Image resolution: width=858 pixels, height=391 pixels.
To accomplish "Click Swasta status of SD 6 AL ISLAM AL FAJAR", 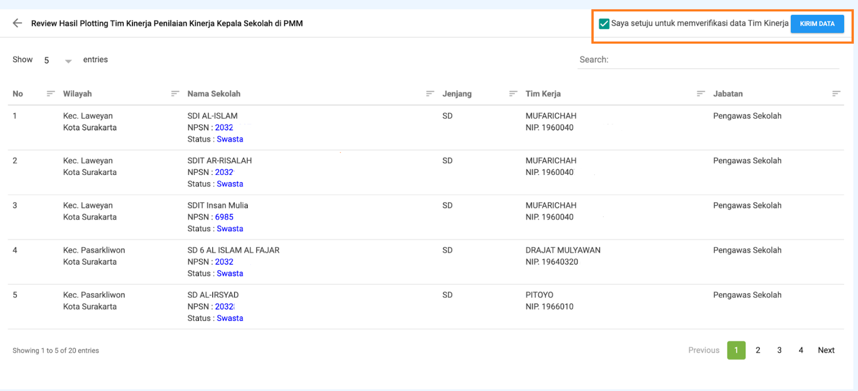I will 230,274.
